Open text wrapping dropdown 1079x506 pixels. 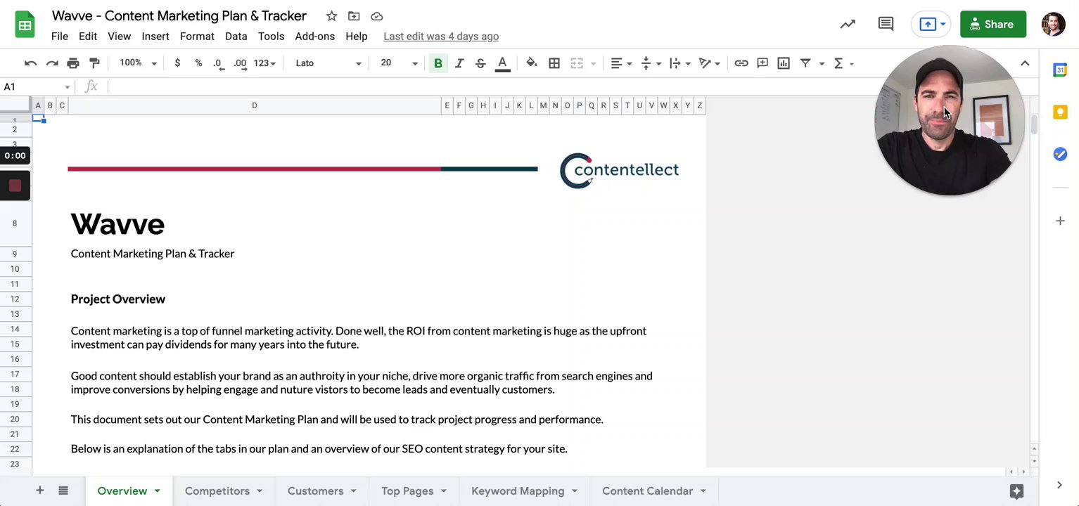pyautogui.click(x=680, y=63)
